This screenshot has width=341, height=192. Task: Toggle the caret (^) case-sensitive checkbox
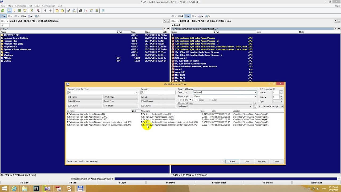click(179, 100)
